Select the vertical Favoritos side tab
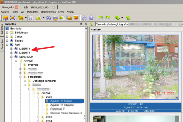183x122 pixels. (x=2, y=44)
